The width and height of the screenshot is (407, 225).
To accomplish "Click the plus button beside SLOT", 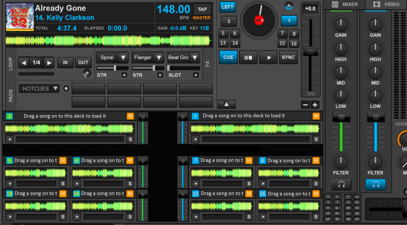I will [x=196, y=75].
